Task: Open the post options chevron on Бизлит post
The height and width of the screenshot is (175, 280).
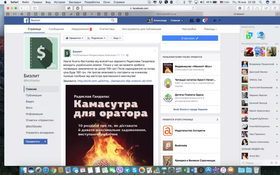Action: (155, 51)
